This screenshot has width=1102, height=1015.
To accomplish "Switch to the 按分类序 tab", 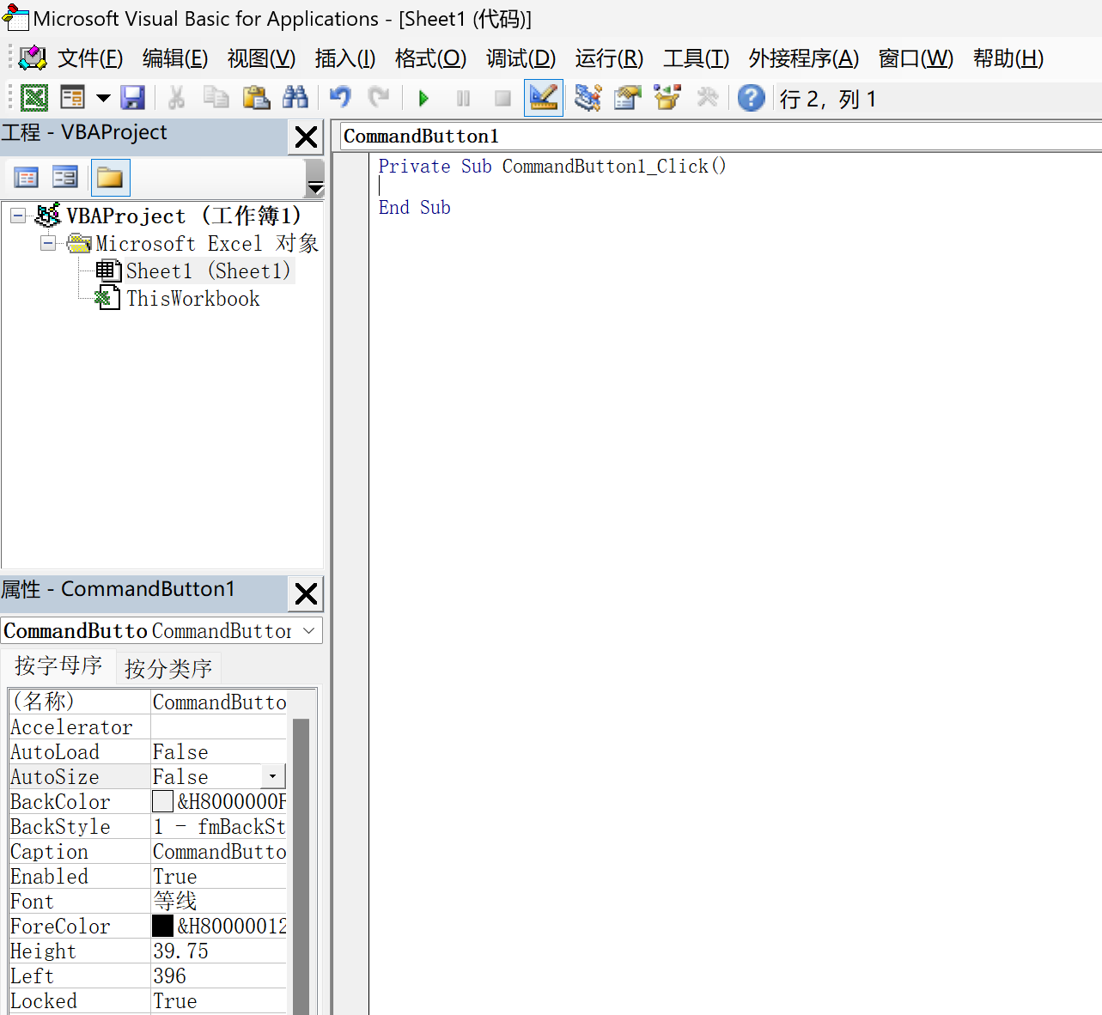I will (x=168, y=668).
